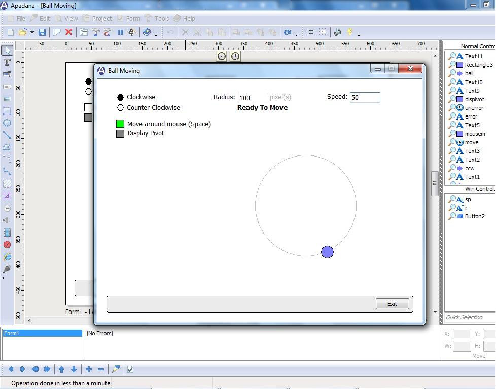Viewport: 496px width, 389px height.
Task: Click the Radius input field
Action: pyautogui.click(x=253, y=98)
